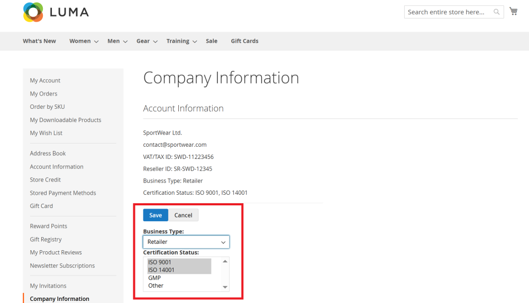The width and height of the screenshot is (529, 303).
Task: Select Other certification option
Action: coord(179,286)
